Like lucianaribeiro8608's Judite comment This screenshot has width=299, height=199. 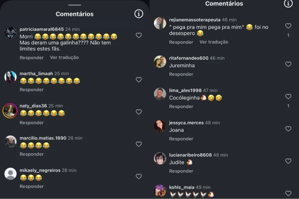tap(288, 161)
